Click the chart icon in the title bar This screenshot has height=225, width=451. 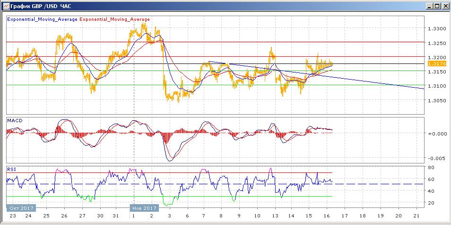click(x=5, y=6)
